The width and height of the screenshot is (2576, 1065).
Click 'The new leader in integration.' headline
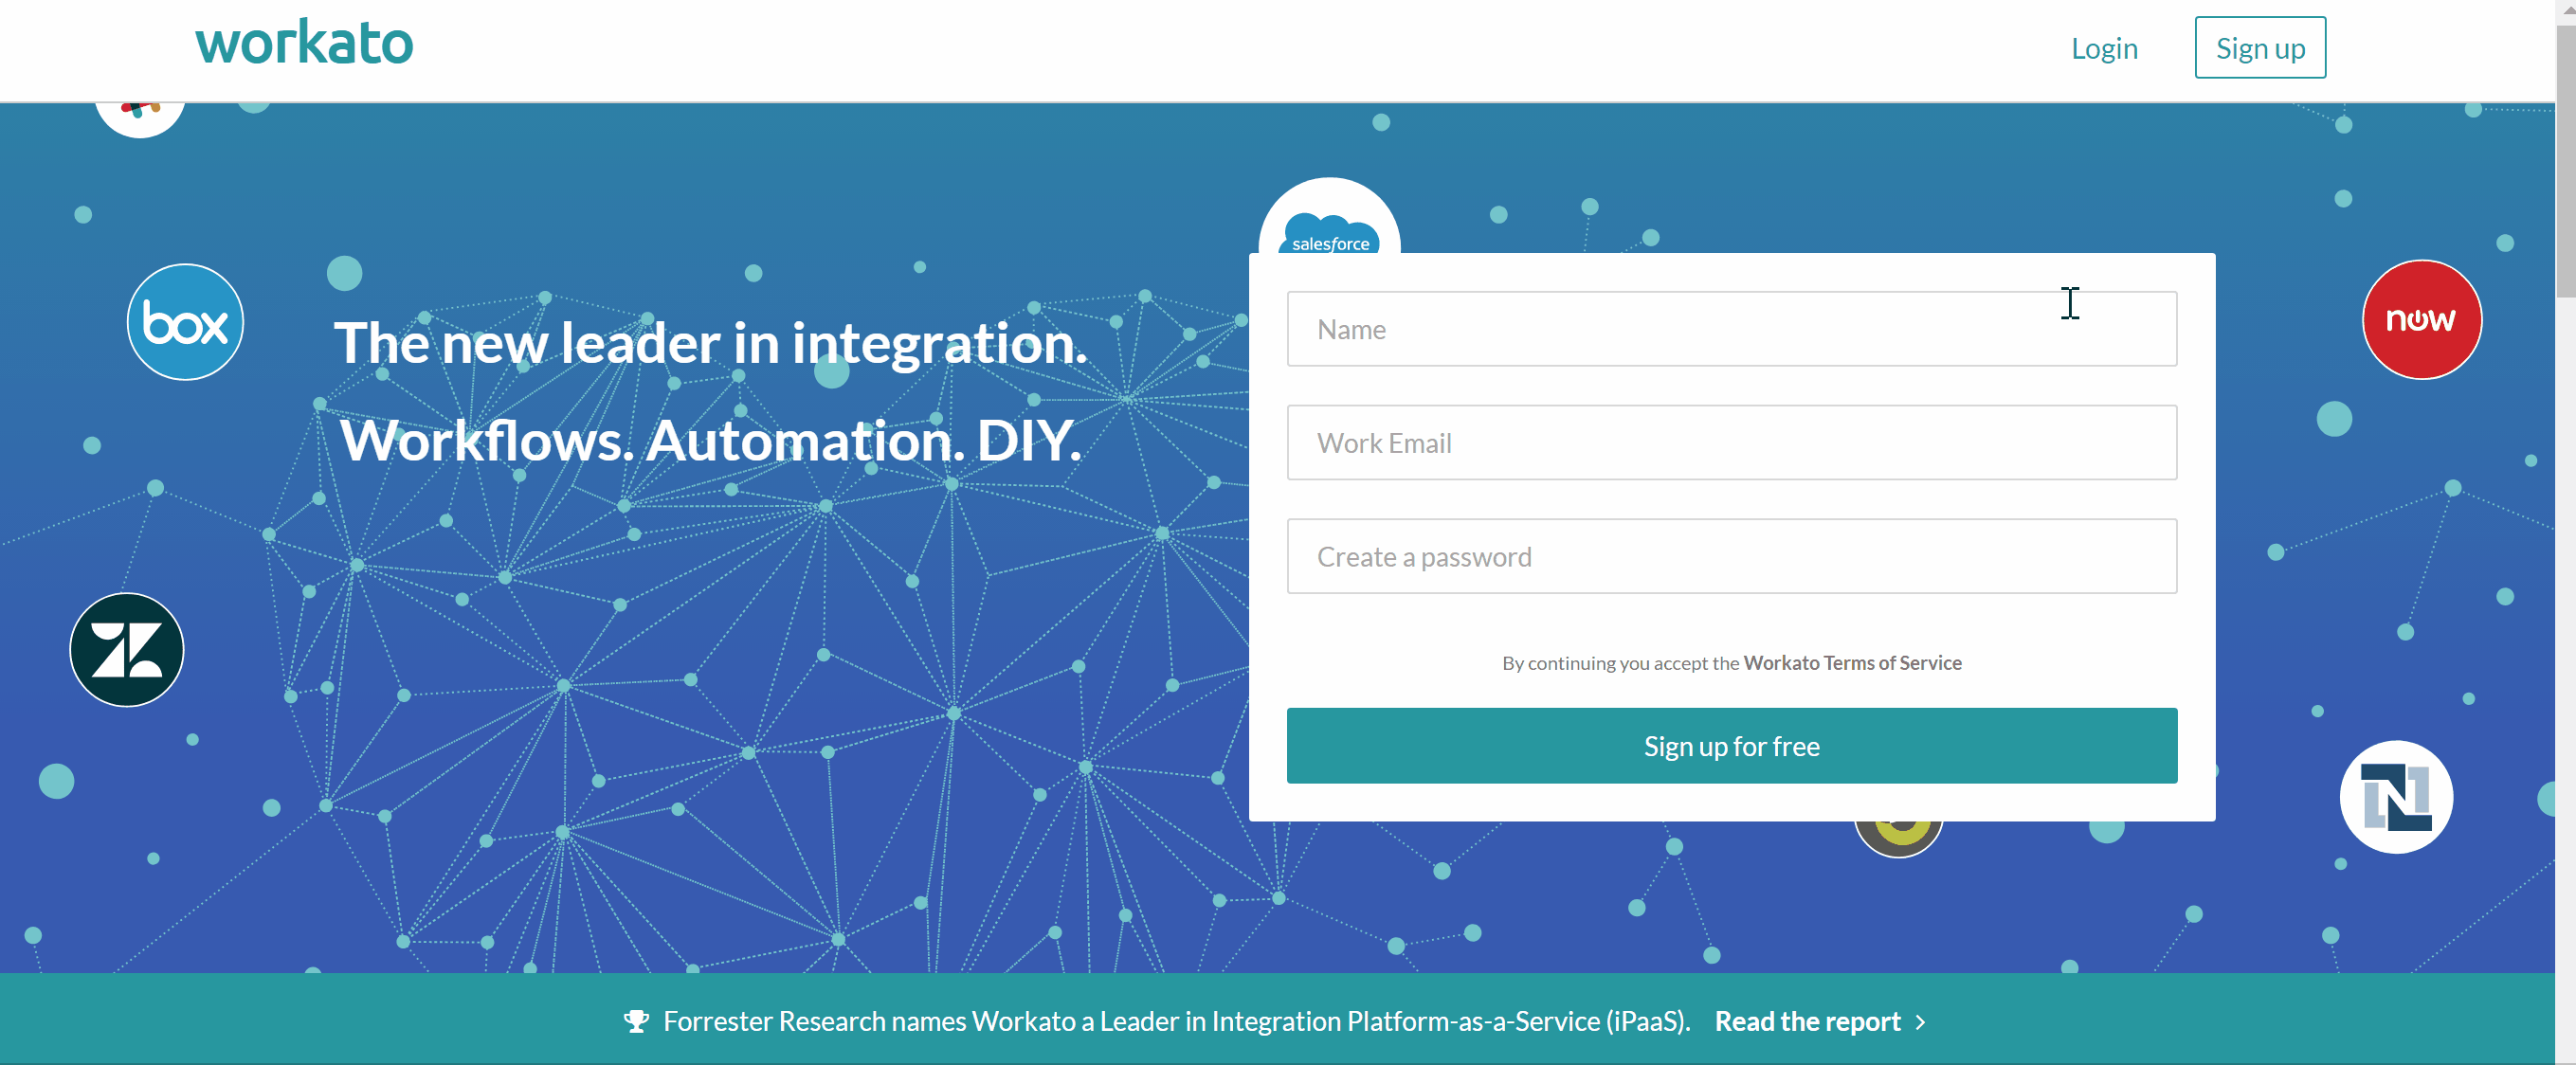710,343
